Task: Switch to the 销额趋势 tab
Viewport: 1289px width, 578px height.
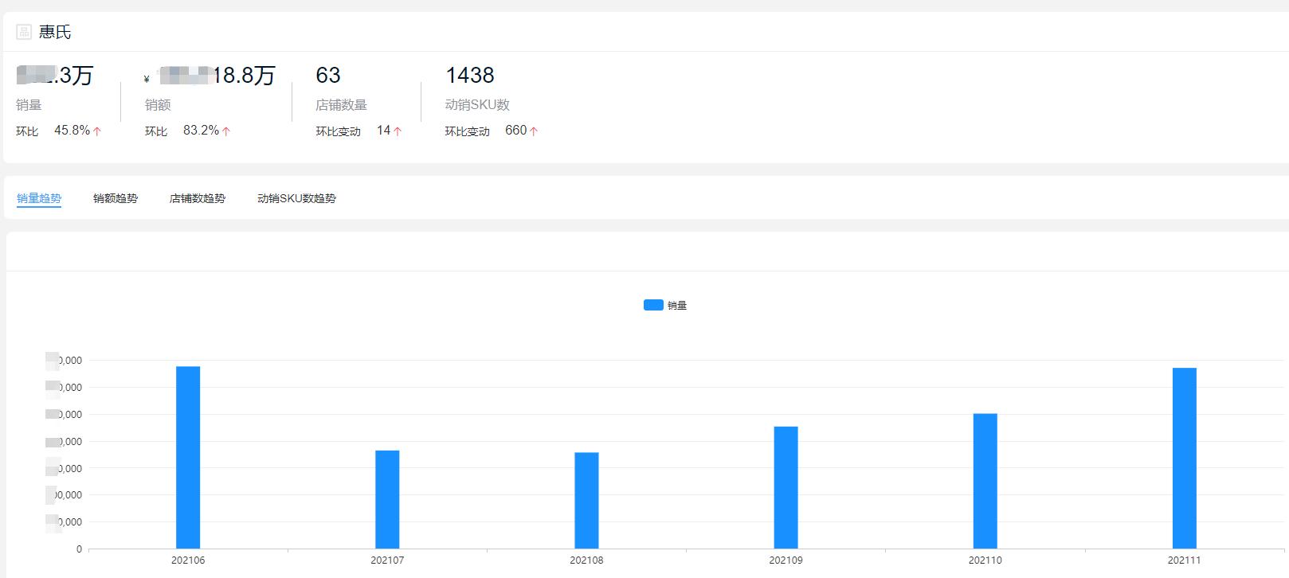Action: click(116, 198)
